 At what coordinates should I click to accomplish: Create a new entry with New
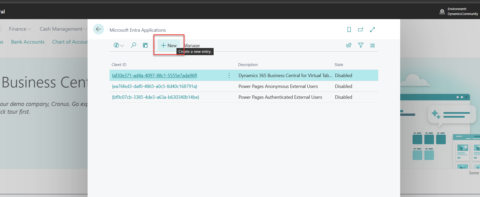(x=169, y=45)
